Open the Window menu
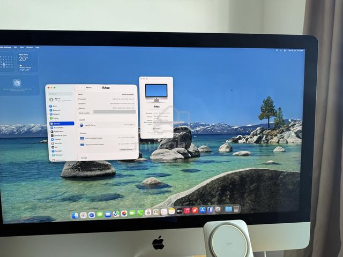343x257 pixels. (29, 48)
